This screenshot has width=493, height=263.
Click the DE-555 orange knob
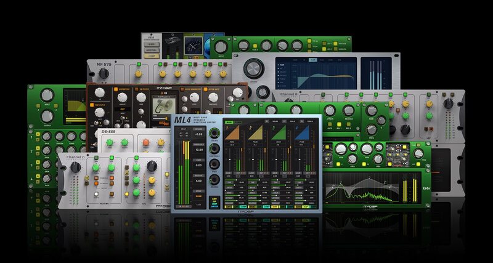point(145,142)
